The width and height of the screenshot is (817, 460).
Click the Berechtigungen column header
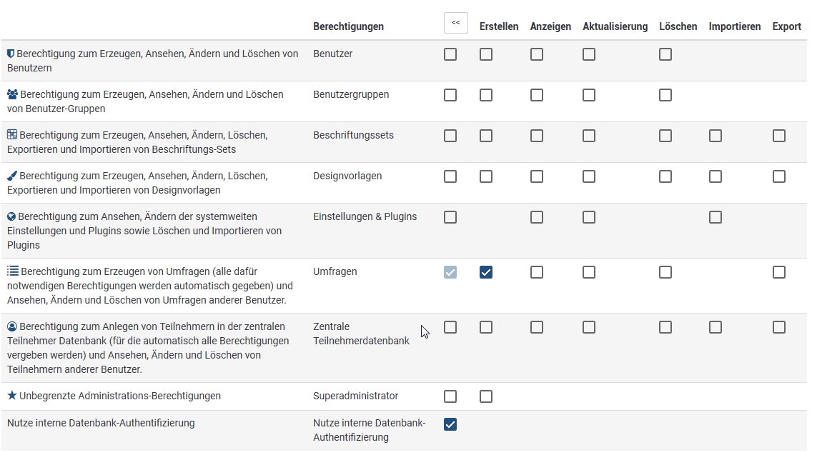pos(348,26)
